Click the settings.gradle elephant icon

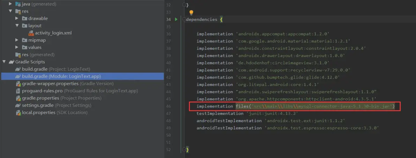click(18, 105)
